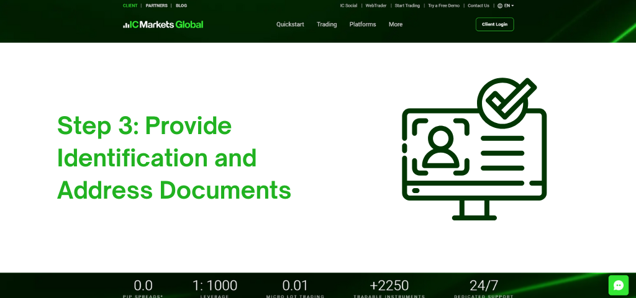Expand the EN language dropdown
Image resolution: width=636 pixels, height=298 pixels.
point(509,6)
